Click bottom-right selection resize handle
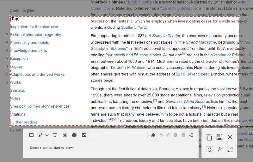Screen dimensions: 253x162 tap(239, 126)
